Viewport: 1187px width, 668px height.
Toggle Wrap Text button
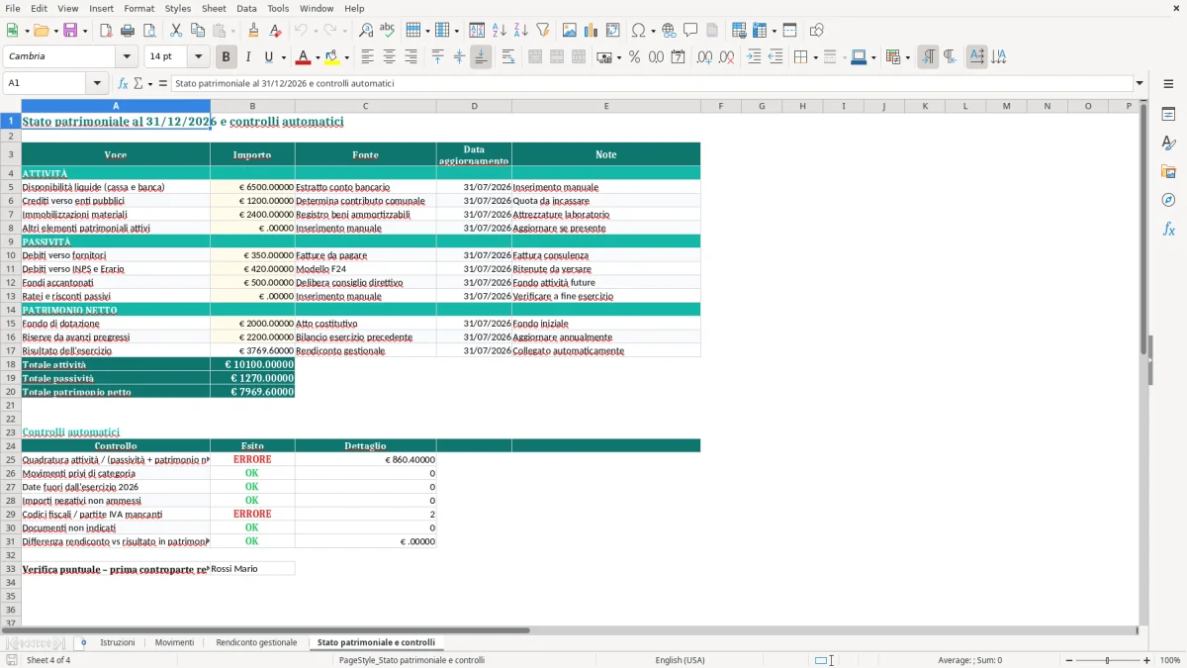tap(508, 57)
